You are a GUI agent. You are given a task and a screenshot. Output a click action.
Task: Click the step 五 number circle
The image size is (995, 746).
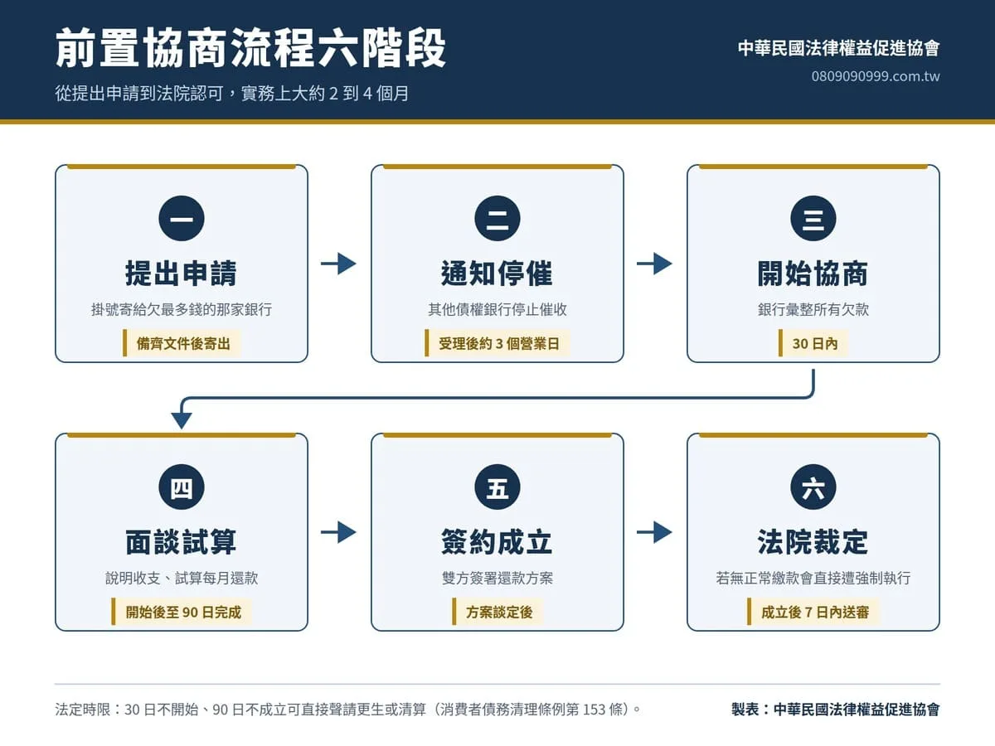(498, 487)
